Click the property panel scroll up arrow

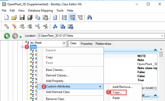161,49
